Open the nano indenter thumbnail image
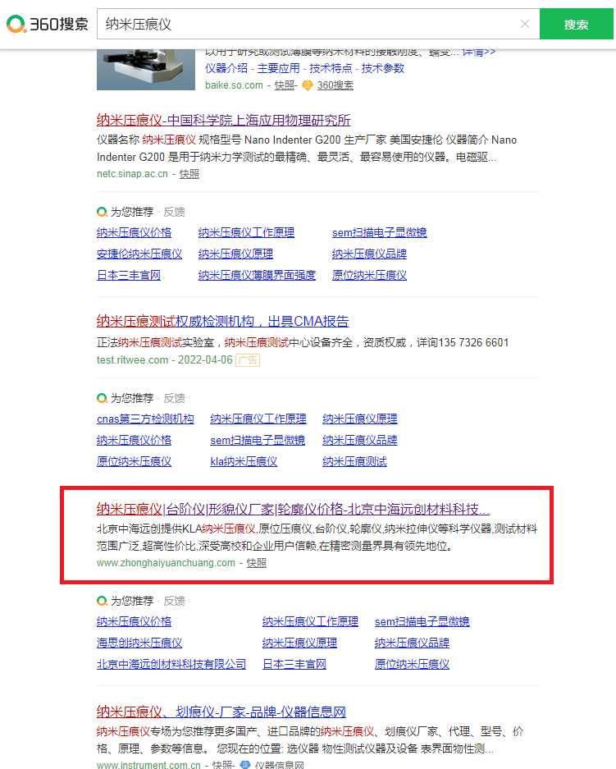This screenshot has width=616, height=769. point(145,69)
